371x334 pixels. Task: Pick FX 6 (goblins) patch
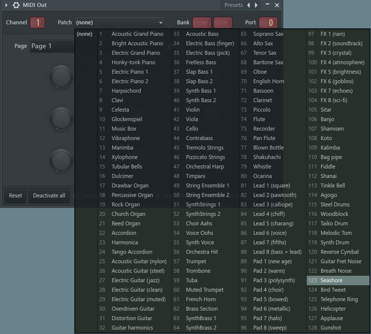pos(338,81)
